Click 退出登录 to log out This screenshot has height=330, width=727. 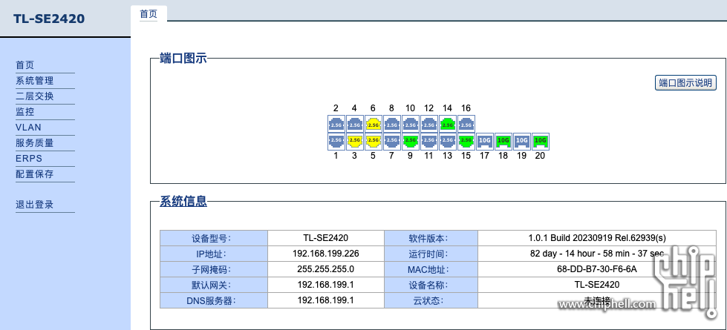[x=35, y=205]
